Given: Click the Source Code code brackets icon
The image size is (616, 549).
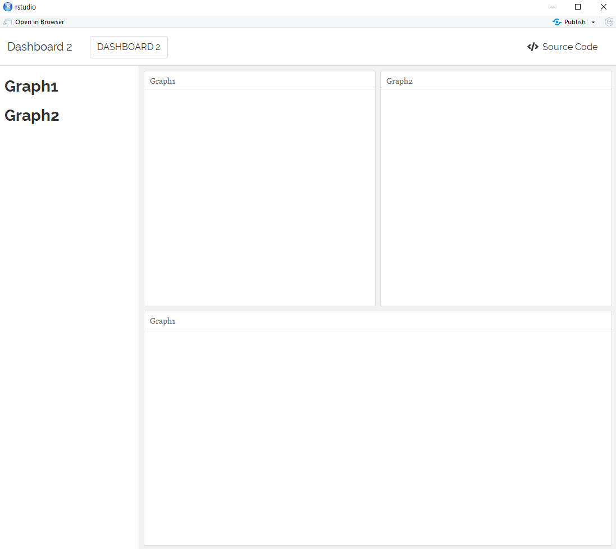Looking at the screenshot, I should 532,47.
